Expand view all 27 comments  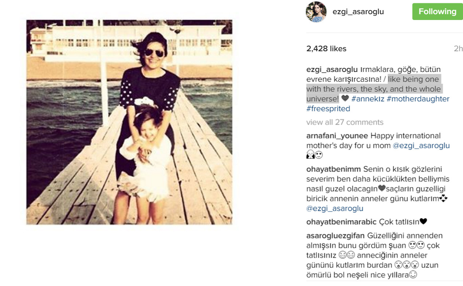(x=345, y=122)
